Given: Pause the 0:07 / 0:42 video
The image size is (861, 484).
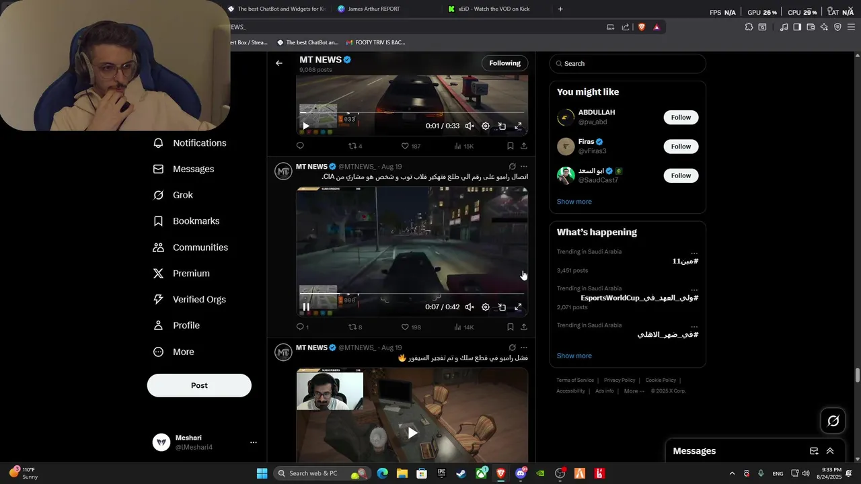Looking at the screenshot, I should pos(306,307).
